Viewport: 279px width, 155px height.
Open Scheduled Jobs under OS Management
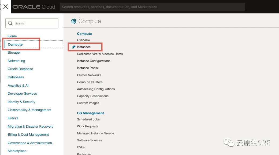click(x=88, y=119)
